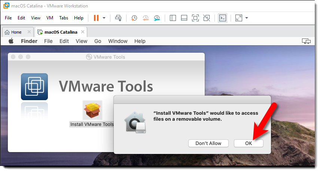Pause the virtual machine with the orange button
The image size is (320, 176).
pyautogui.click(x=96, y=18)
